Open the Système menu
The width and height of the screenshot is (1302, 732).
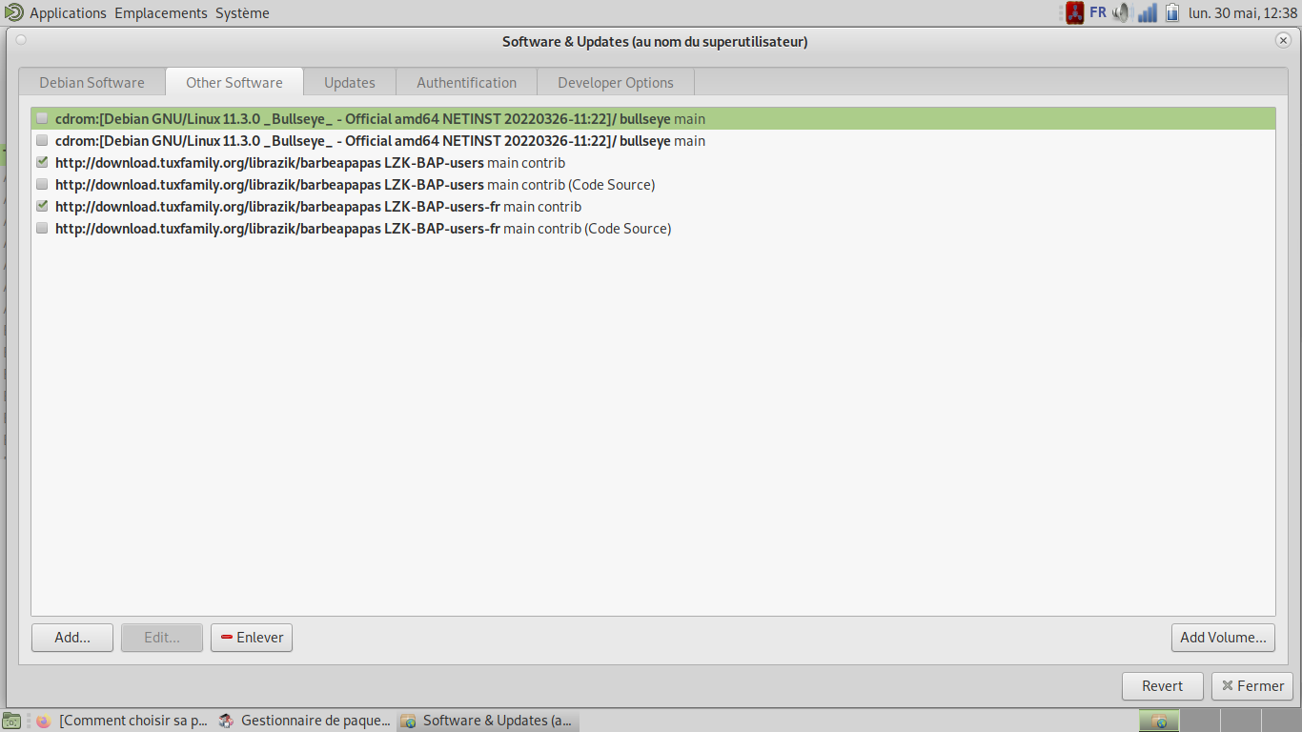[242, 13]
